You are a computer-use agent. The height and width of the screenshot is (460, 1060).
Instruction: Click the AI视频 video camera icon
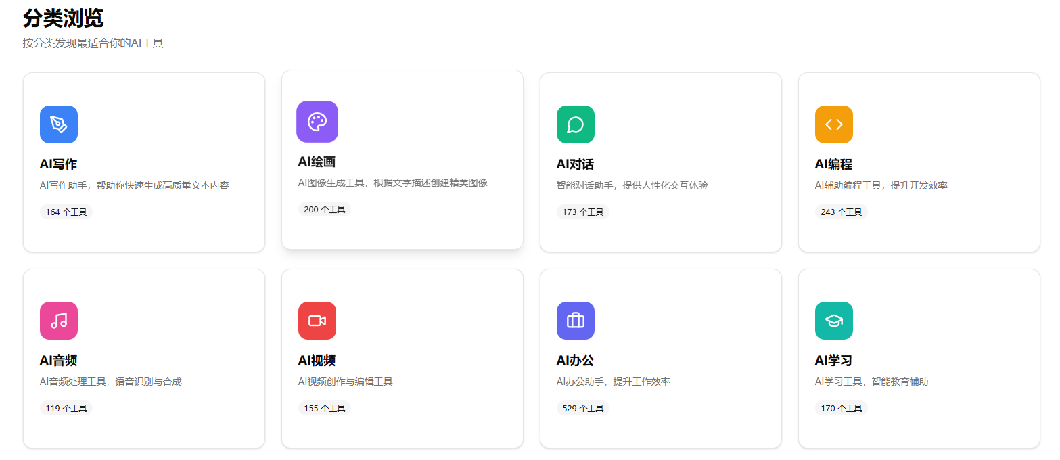317,321
